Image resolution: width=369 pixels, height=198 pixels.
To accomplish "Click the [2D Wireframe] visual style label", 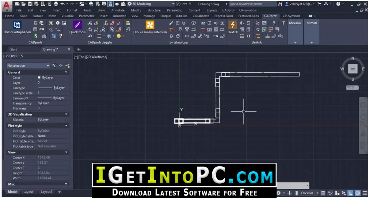I will (x=96, y=57).
